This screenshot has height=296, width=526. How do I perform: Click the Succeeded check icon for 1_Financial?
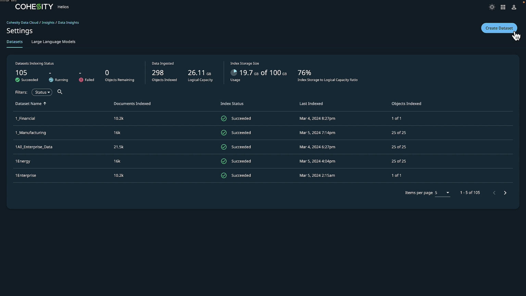click(x=224, y=118)
